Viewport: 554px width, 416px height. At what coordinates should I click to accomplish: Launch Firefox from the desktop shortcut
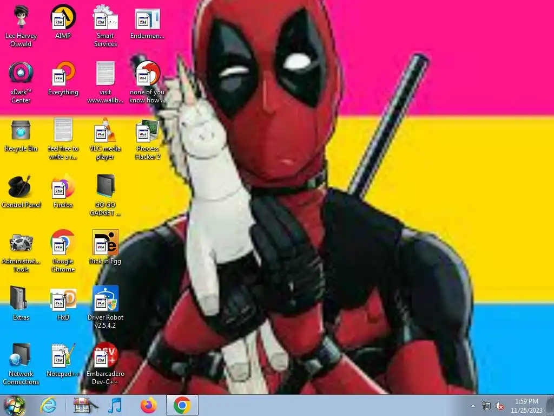[63, 191]
